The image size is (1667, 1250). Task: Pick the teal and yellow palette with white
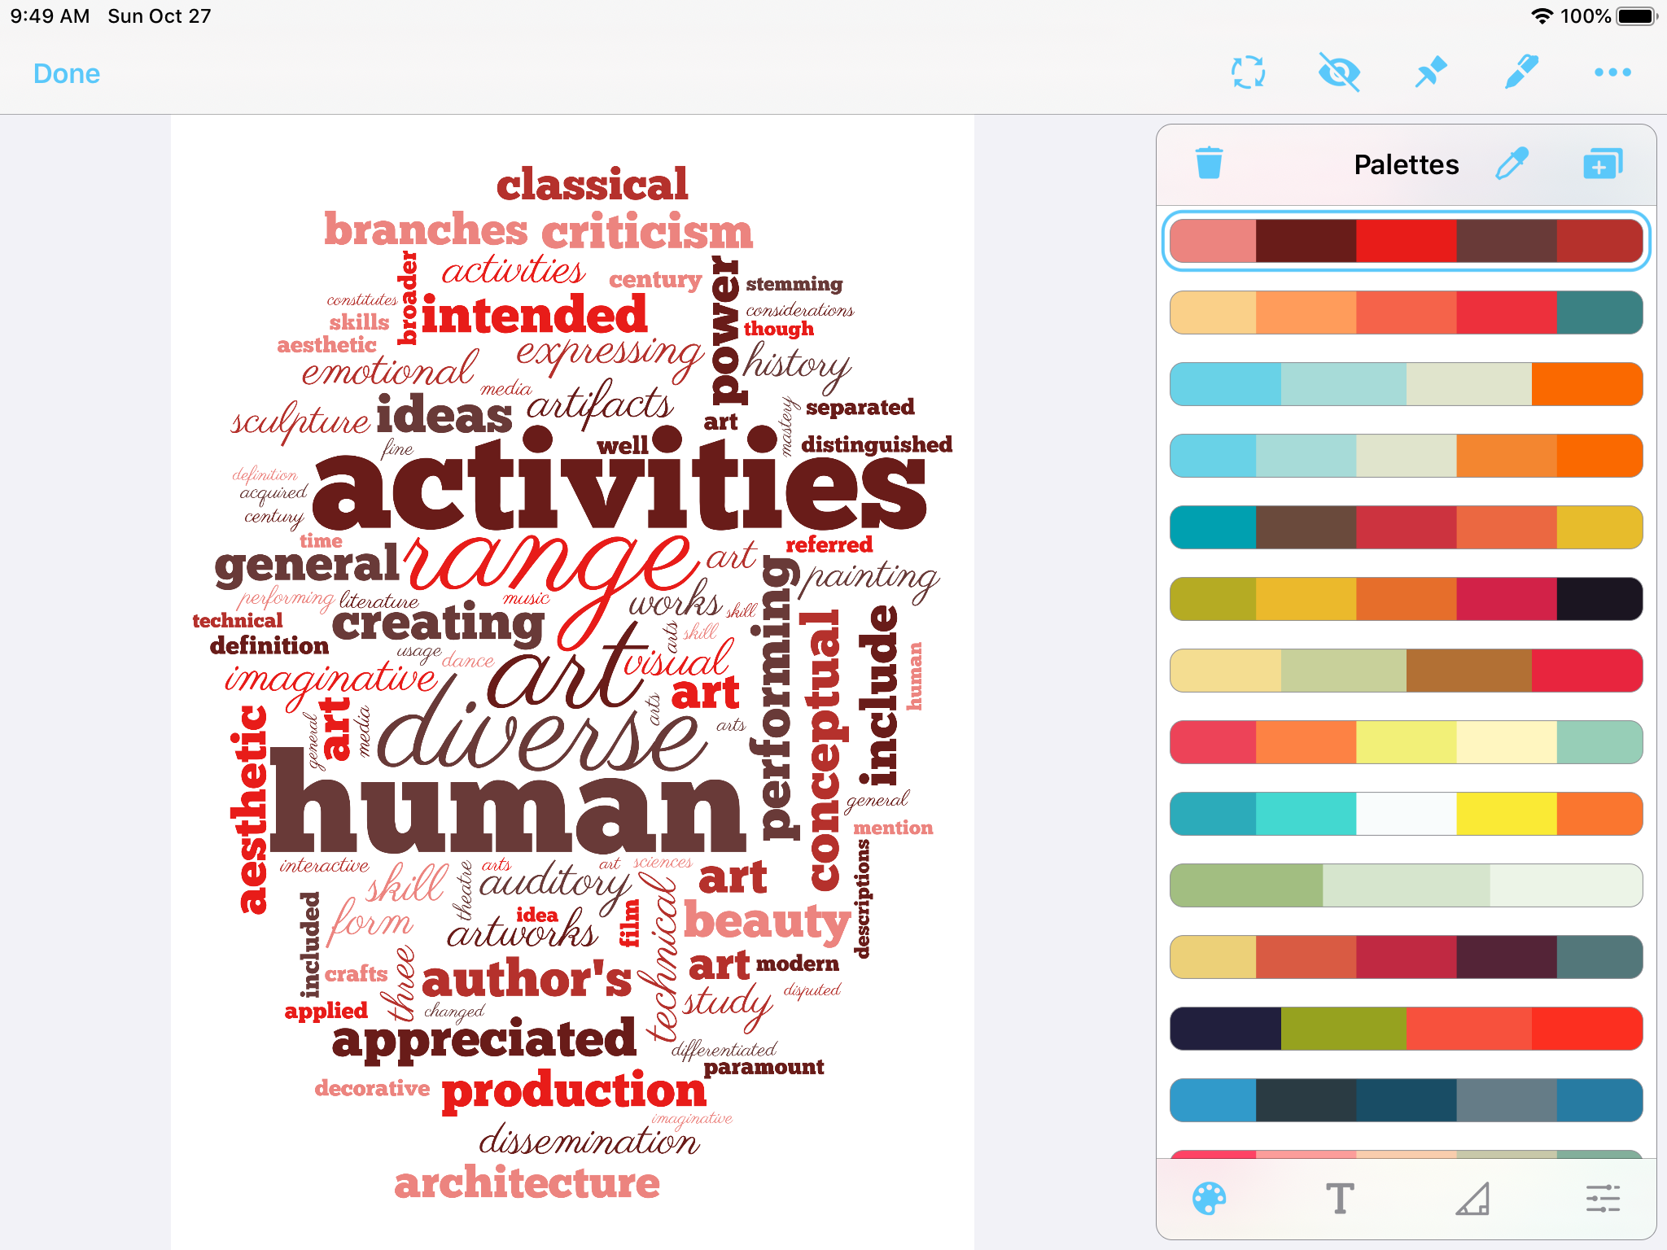click(x=1406, y=814)
